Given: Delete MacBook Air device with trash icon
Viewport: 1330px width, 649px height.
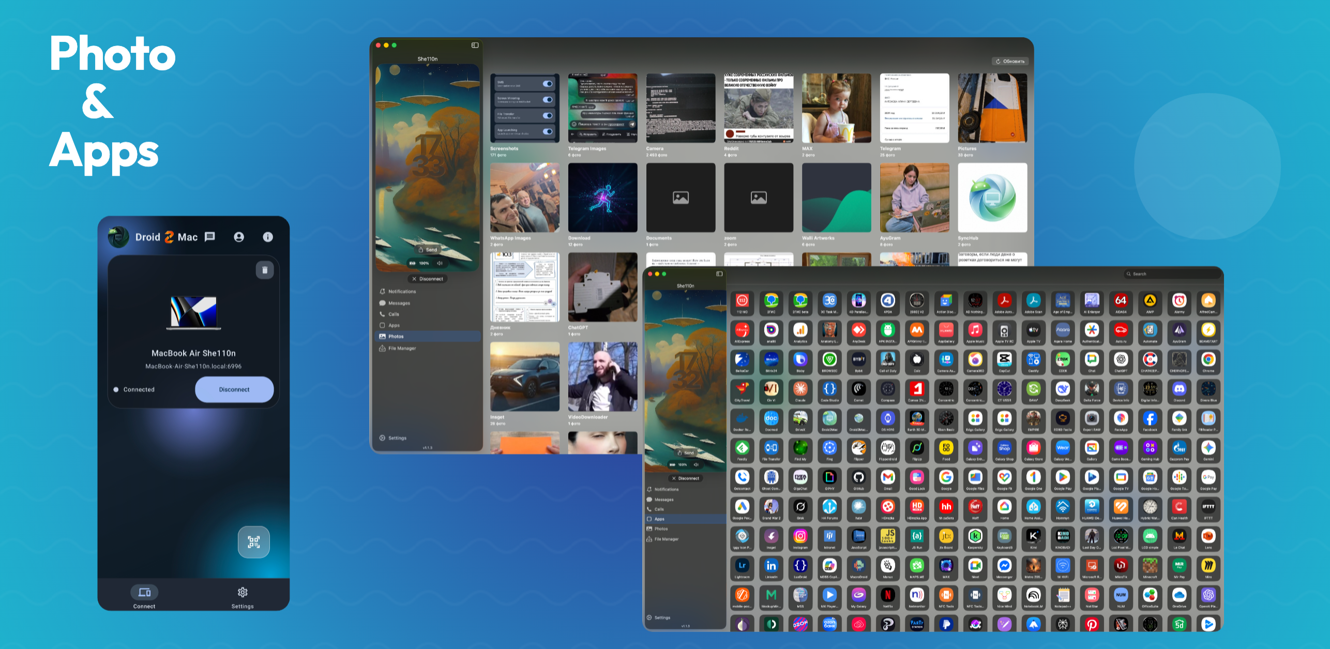Looking at the screenshot, I should pos(265,270).
